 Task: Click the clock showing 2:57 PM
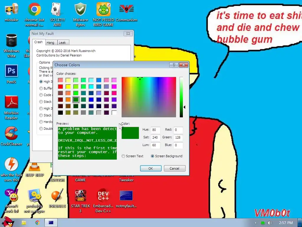(x=286, y=223)
